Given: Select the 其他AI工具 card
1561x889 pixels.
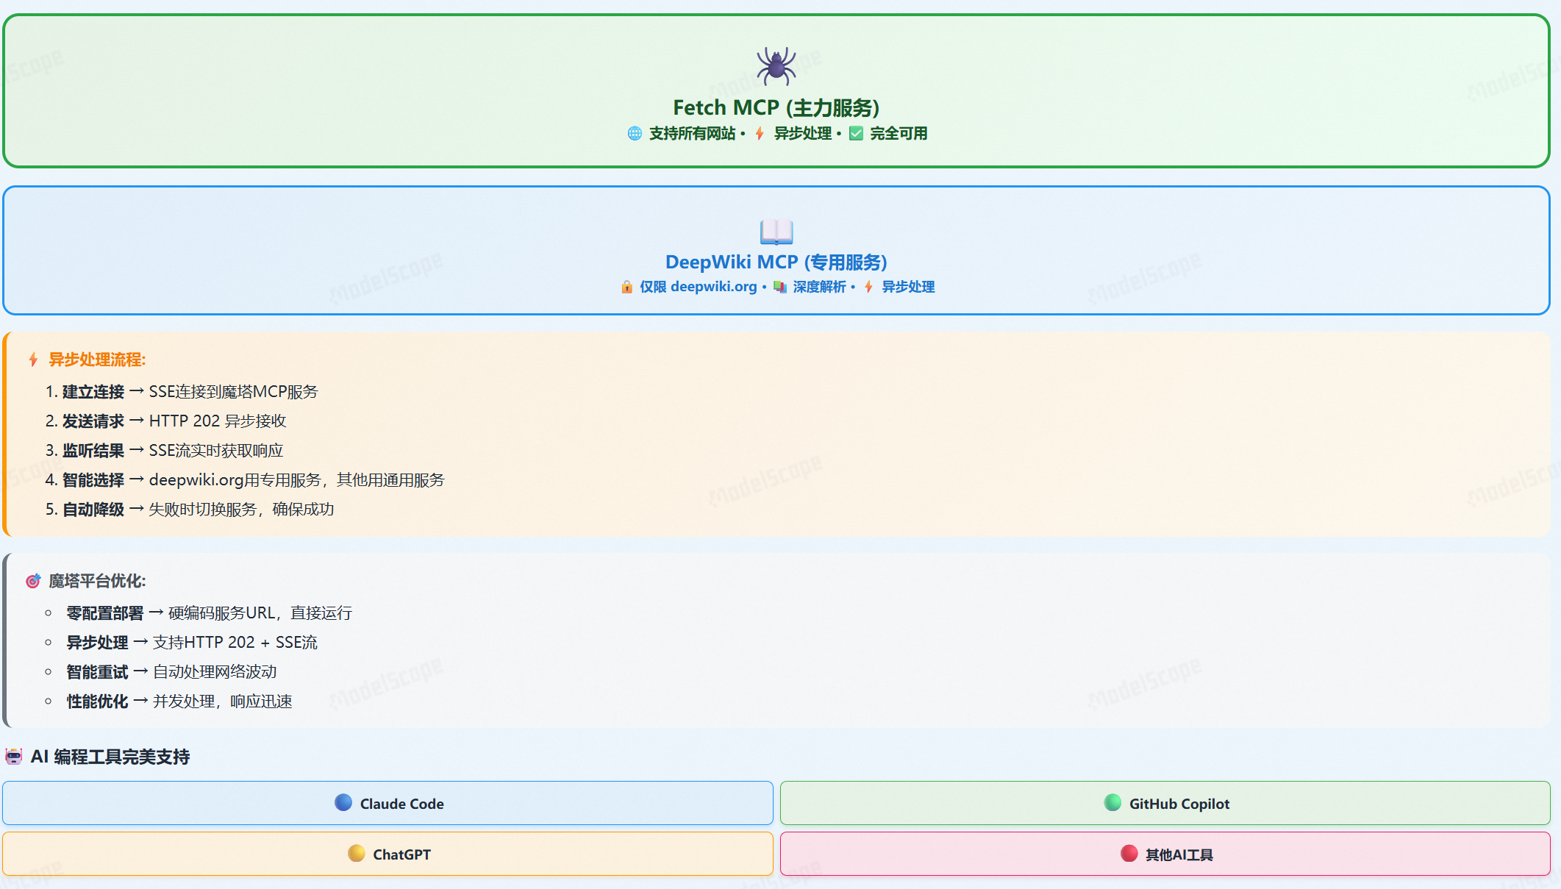Looking at the screenshot, I should pos(1165,854).
